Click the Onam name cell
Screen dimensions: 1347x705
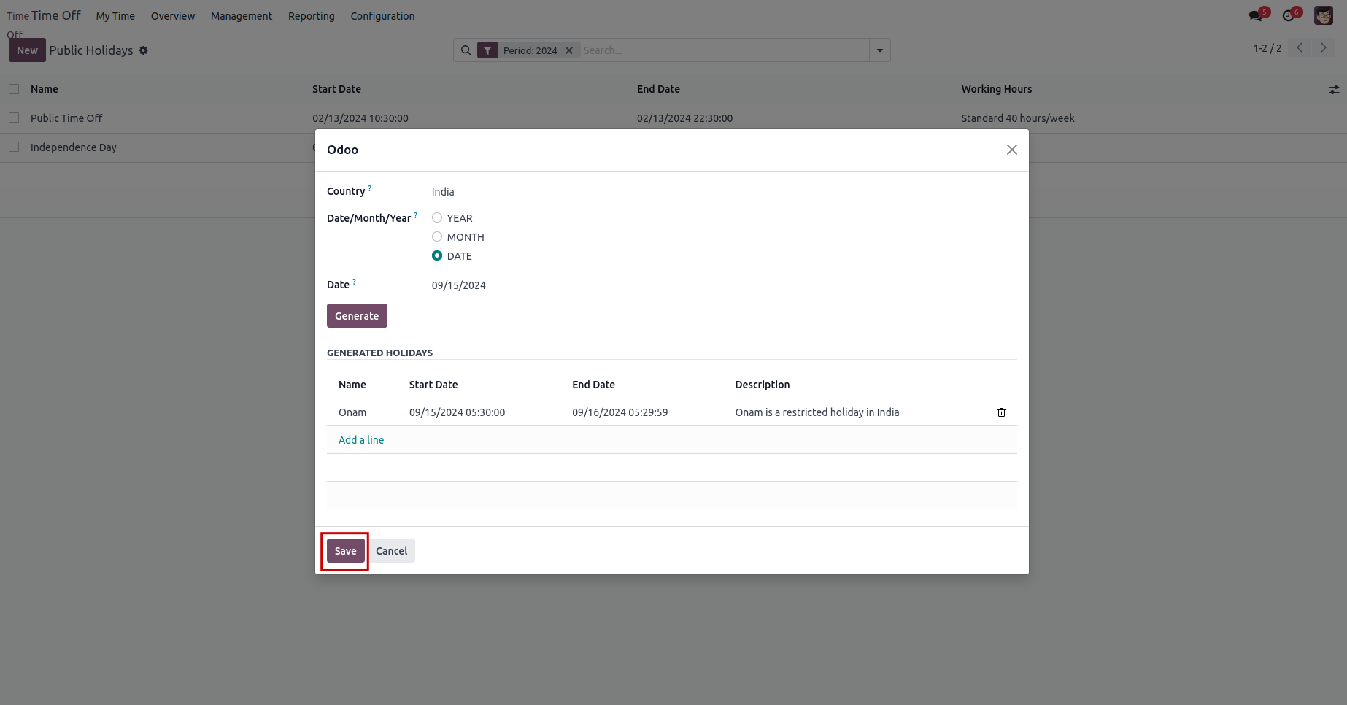pyautogui.click(x=352, y=412)
